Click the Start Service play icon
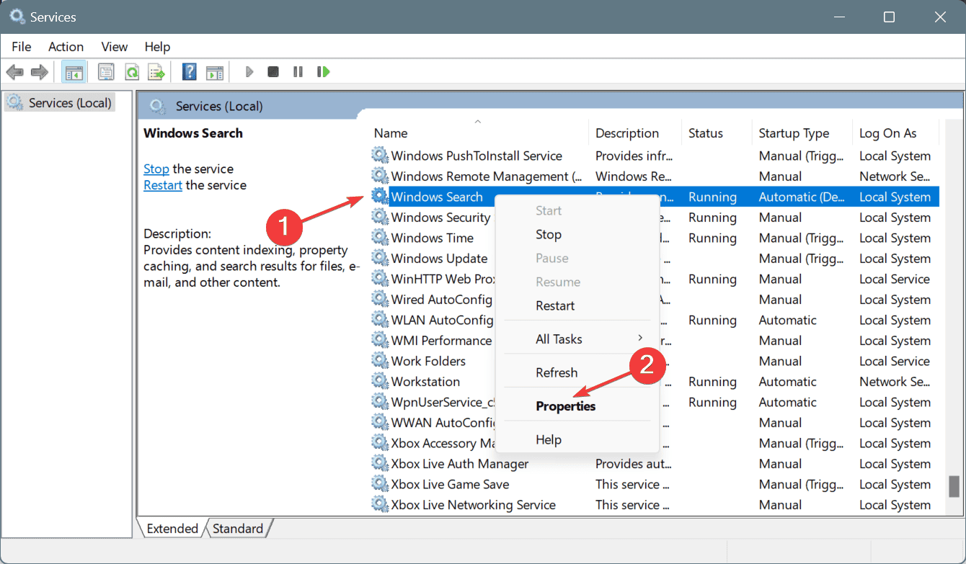 point(249,72)
